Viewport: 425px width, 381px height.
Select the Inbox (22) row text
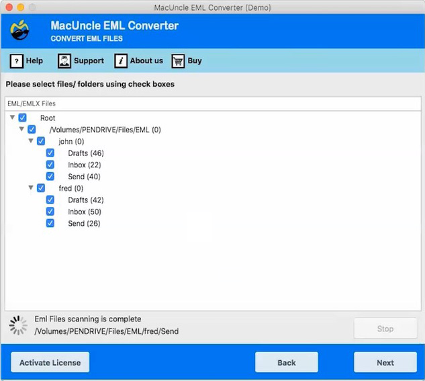(x=85, y=165)
